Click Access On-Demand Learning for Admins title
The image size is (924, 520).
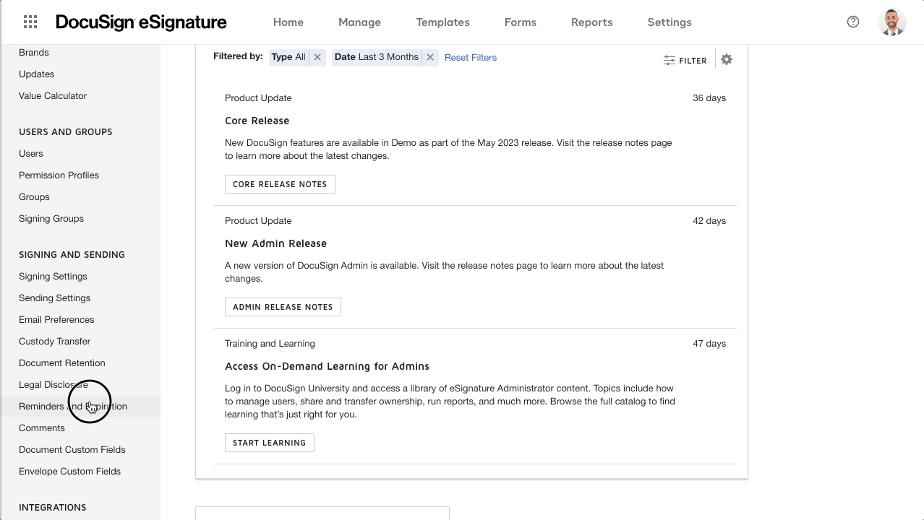(327, 366)
